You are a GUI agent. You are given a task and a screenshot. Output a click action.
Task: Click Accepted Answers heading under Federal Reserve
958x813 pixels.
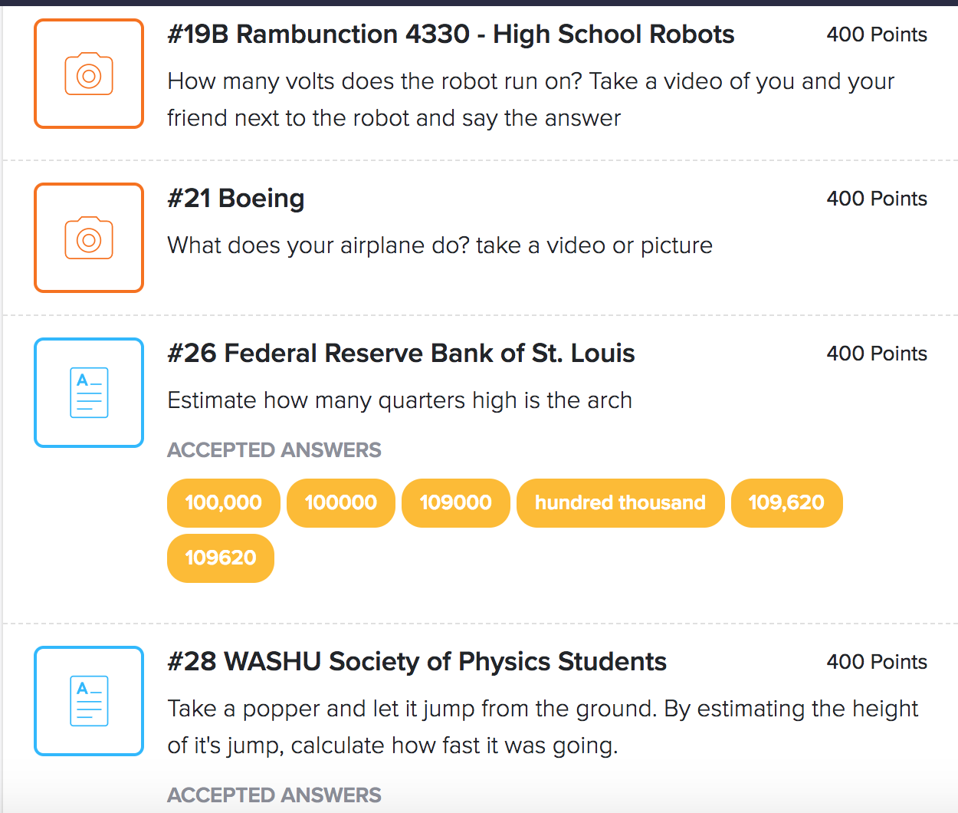point(274,450)
